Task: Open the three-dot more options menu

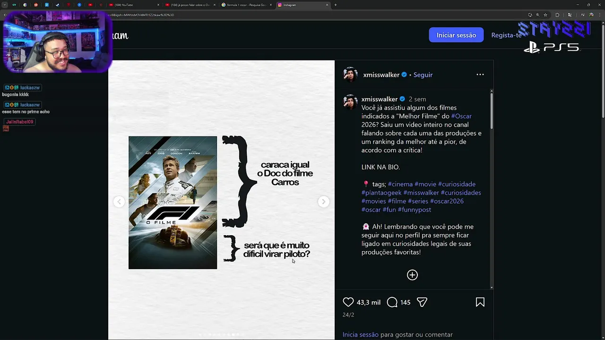Action: coord(480,75)
